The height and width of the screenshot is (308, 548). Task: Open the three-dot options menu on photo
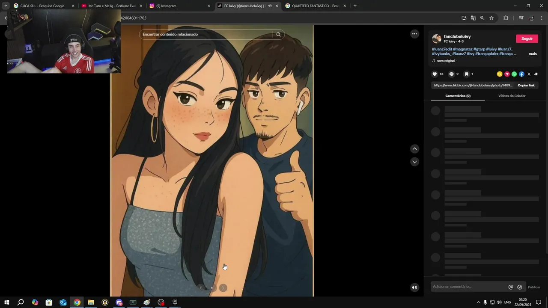(414, 34)
